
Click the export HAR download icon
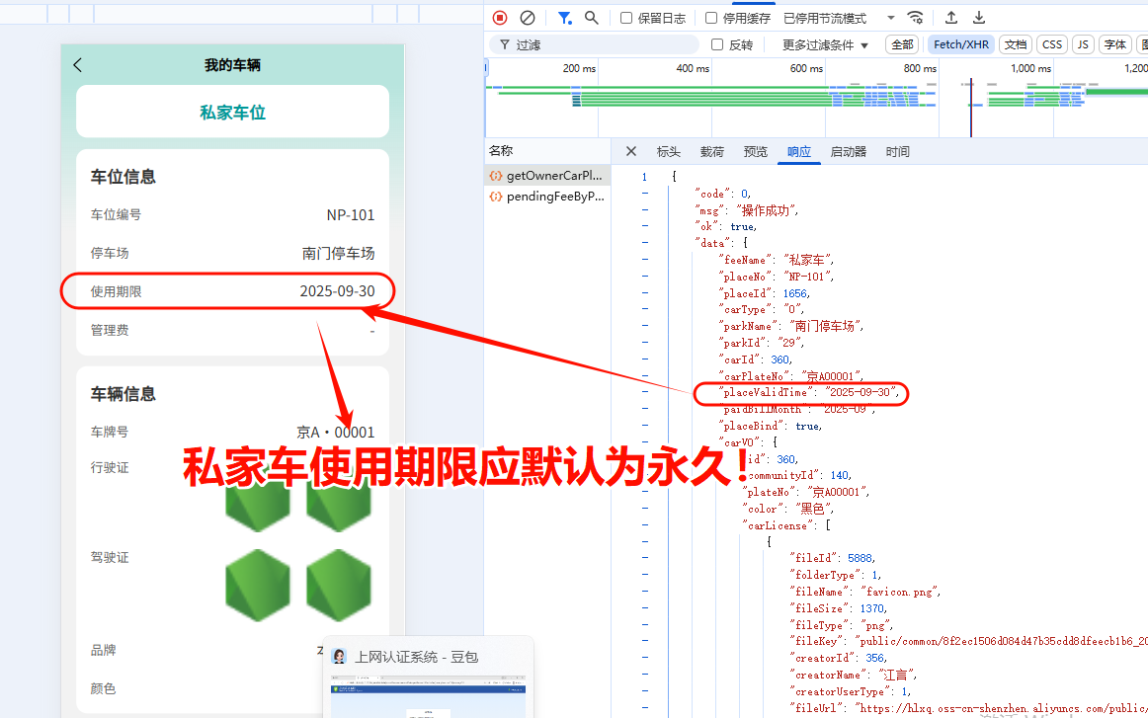tap(979, 18)
